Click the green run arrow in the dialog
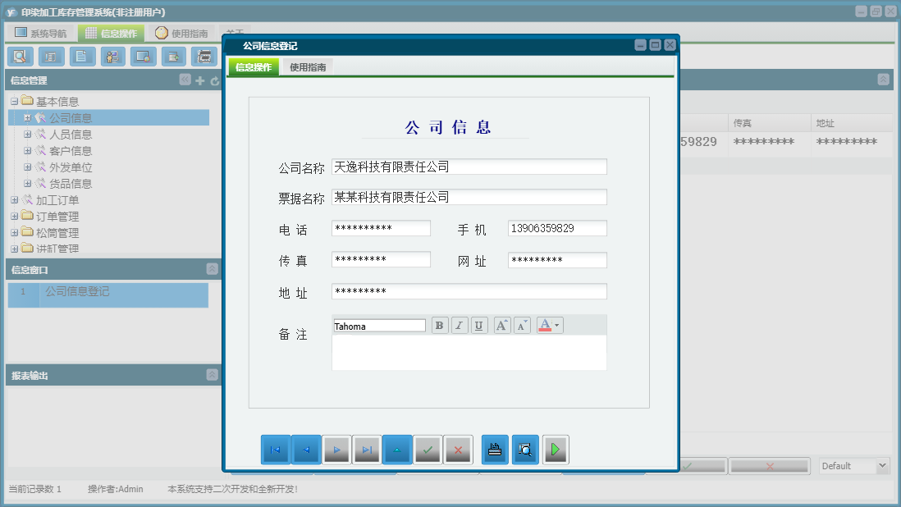This screenshot has height=507, width=901. click(x=556, y=449)
